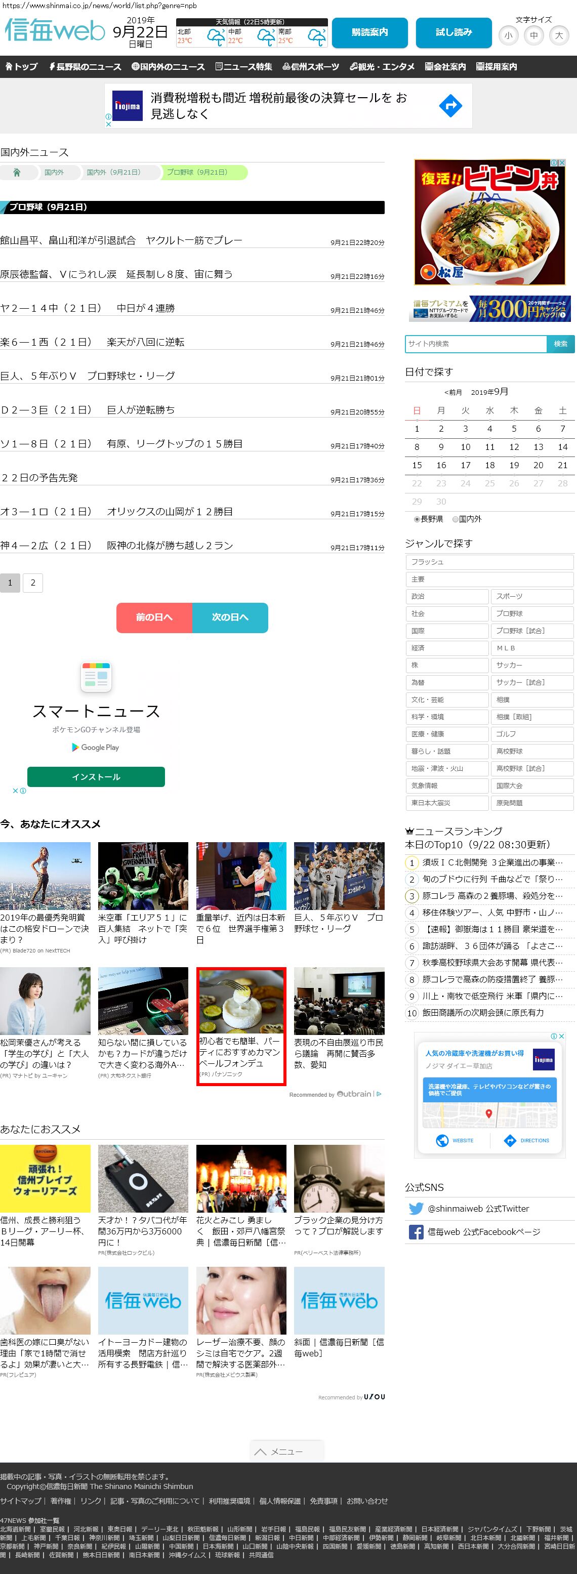Screen dimensions: 577x1574
Task: Select the 長野県 radio button
Action: pyautogui.click(x=417, y=519)
